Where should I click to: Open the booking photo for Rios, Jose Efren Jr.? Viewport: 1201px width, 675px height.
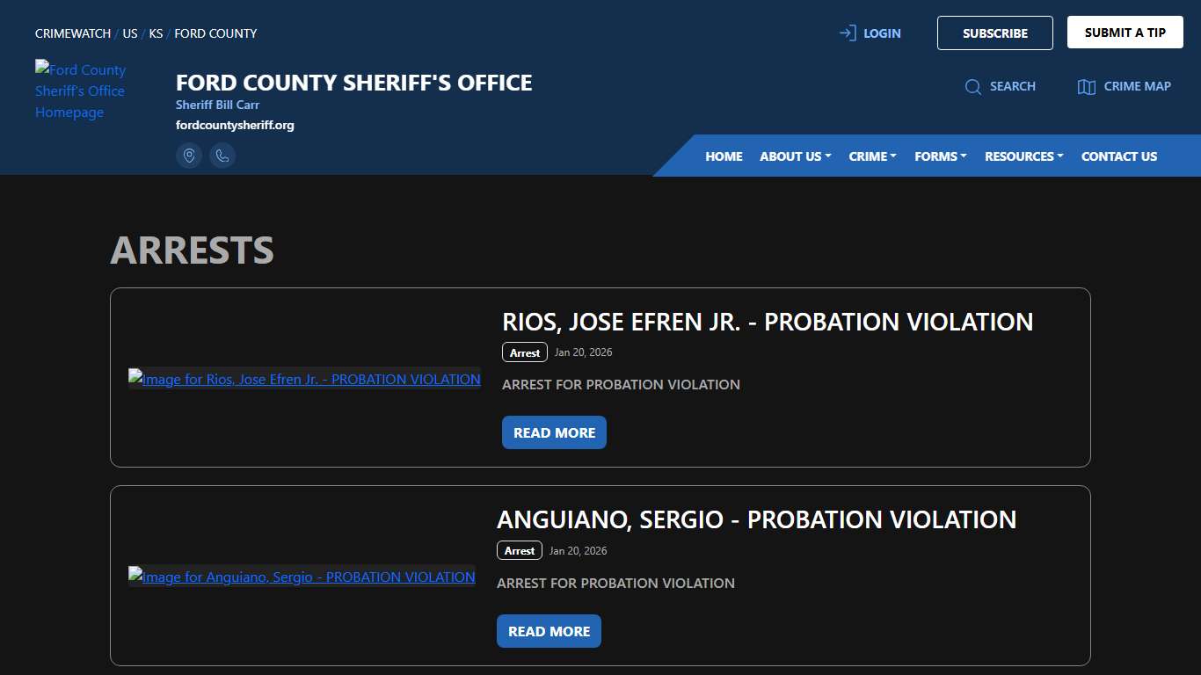[x=304, y=379]
